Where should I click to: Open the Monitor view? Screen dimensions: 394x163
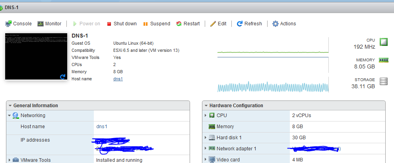click(x=49, y=24)
